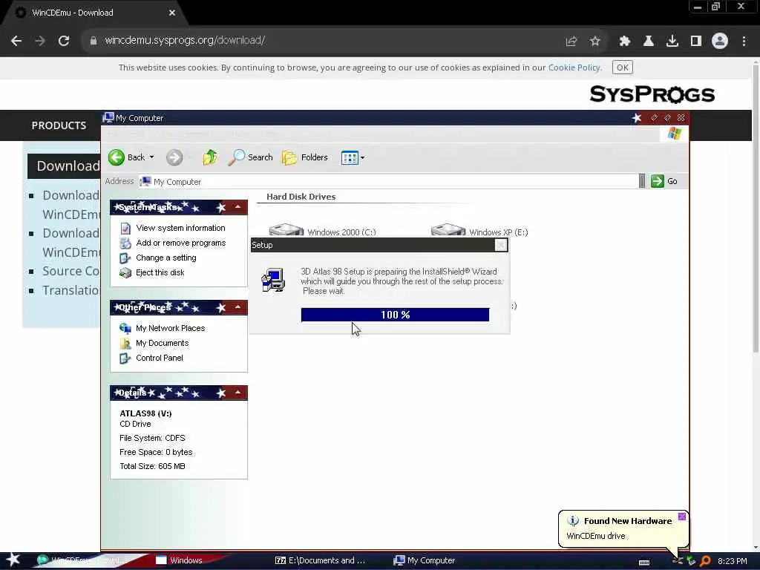Viewport: 760px width, 570px height.
Task: Select the Windows 2000 (C:) drive
Action: coord(322,232)
